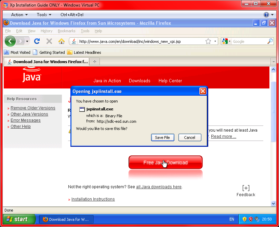Viewport: 279px width, 227px height.
Task: Send Ctrl+Alt+Del to virtual machine
Action: pos(72,15)
